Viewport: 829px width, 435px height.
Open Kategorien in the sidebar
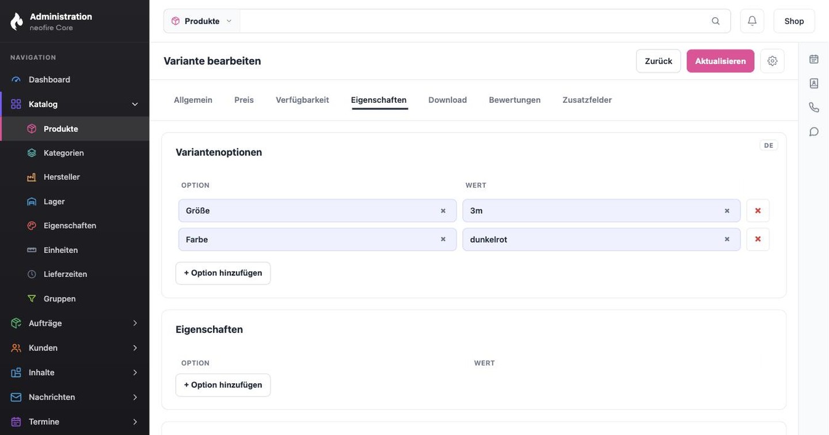(x=75, y=153)
